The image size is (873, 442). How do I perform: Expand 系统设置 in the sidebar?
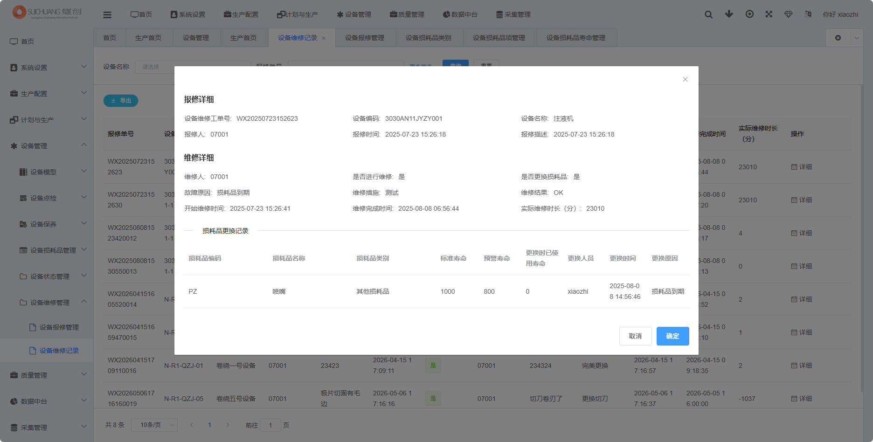pos(47,68)
